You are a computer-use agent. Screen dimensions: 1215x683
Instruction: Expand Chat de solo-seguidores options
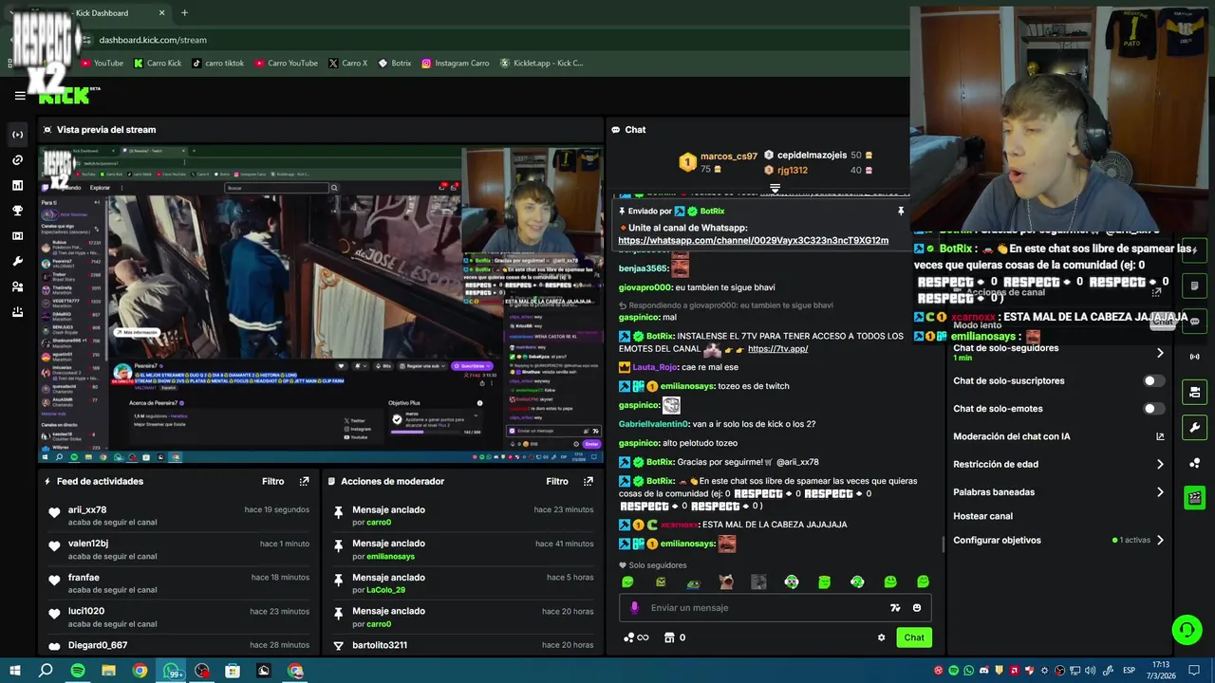[x=1160, y=353]
